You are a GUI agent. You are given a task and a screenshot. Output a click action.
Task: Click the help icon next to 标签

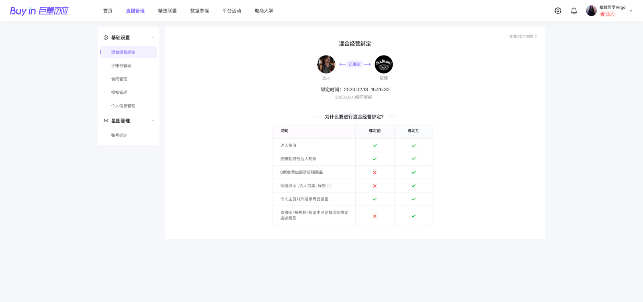(x=329, y=186)
